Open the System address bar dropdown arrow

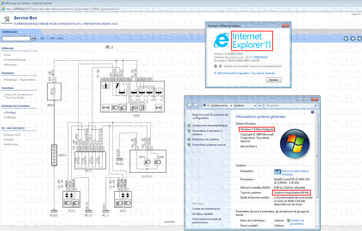(x=255, y=106)
